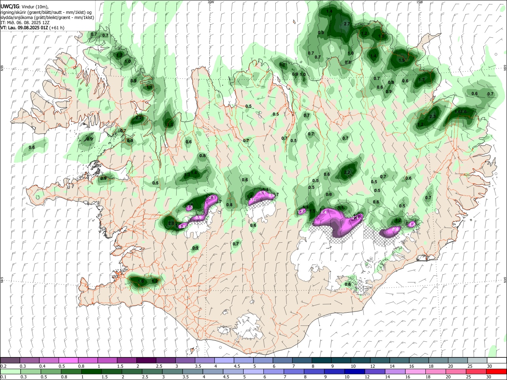Pick the dark mauve 0.2–0.3 snow swatch

[x=10, y=360]
